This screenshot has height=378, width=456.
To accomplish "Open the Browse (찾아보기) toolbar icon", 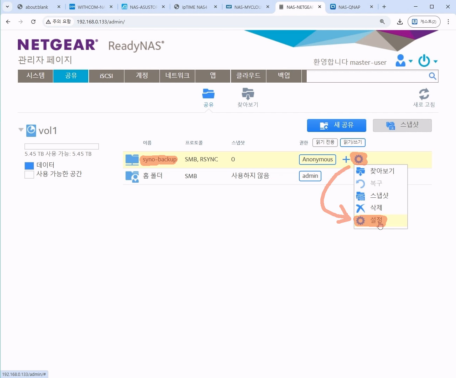I will coord(248,94).
